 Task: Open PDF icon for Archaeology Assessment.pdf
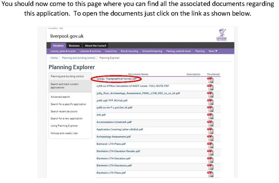point(210,138)
